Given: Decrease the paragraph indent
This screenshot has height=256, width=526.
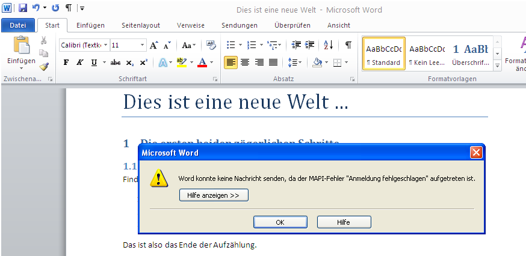Looking at the screenshot, I should click(296, 45).
